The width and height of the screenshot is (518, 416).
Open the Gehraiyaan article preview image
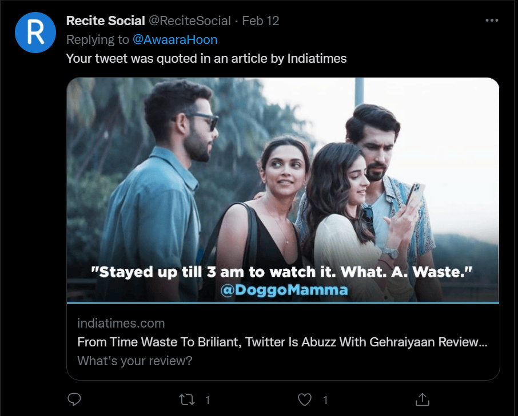tap(283, 171)
